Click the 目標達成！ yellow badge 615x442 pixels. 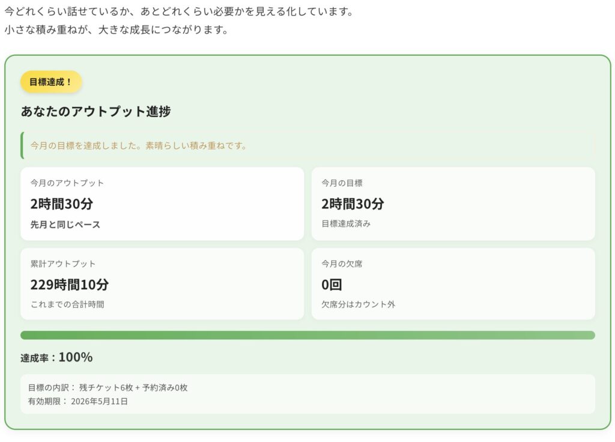point(51,82)
